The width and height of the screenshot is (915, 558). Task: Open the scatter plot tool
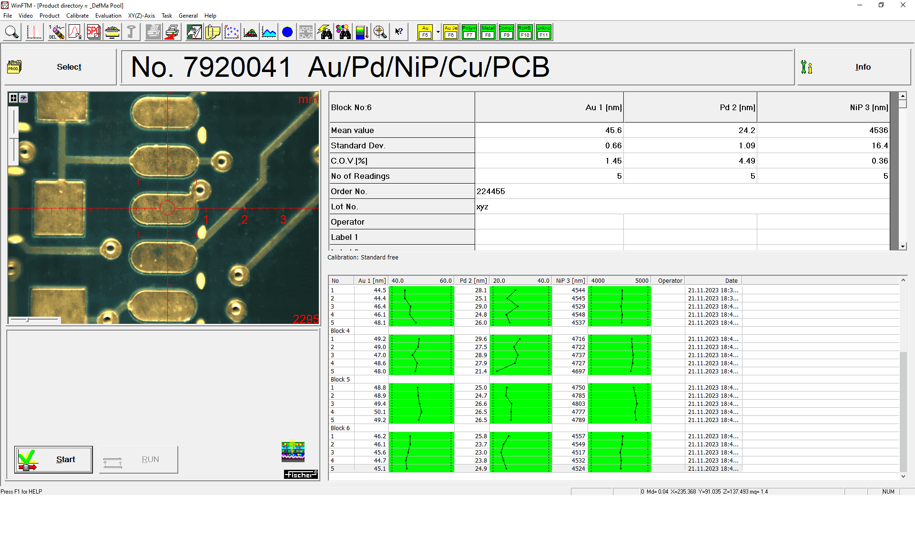[x=232, y=32]
